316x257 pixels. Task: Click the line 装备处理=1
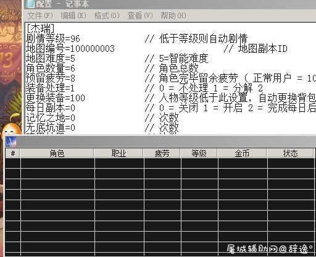(50, 88)
